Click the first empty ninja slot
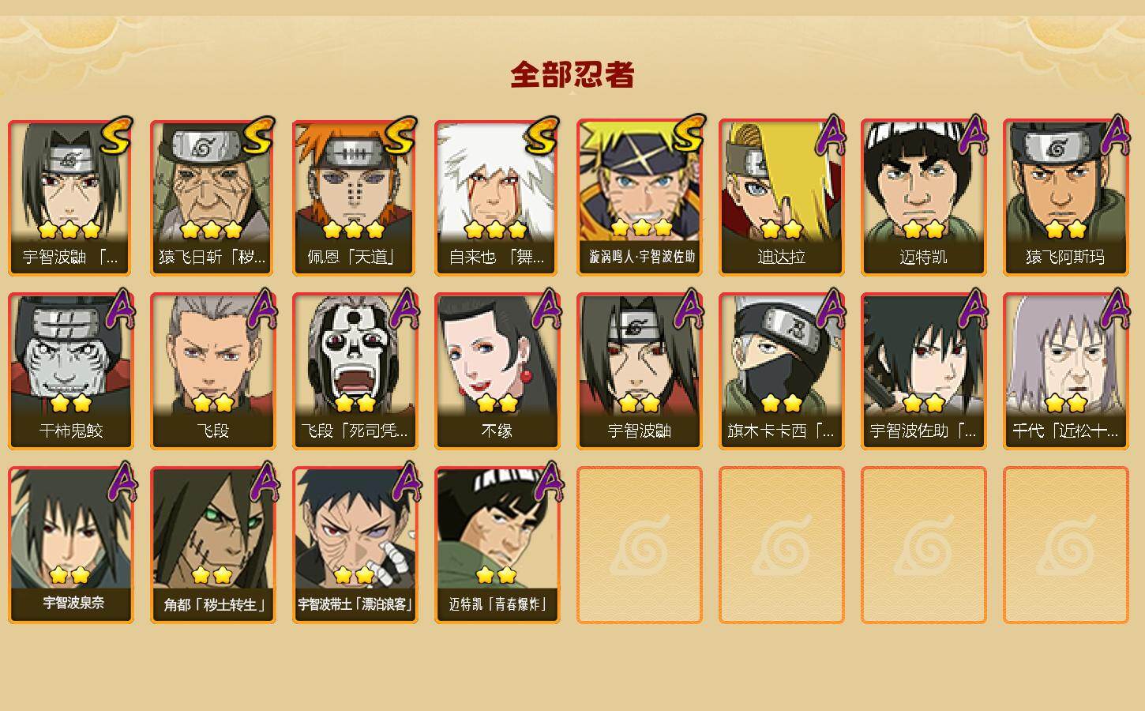This screenshot has height=711, width=1145. 639,545
